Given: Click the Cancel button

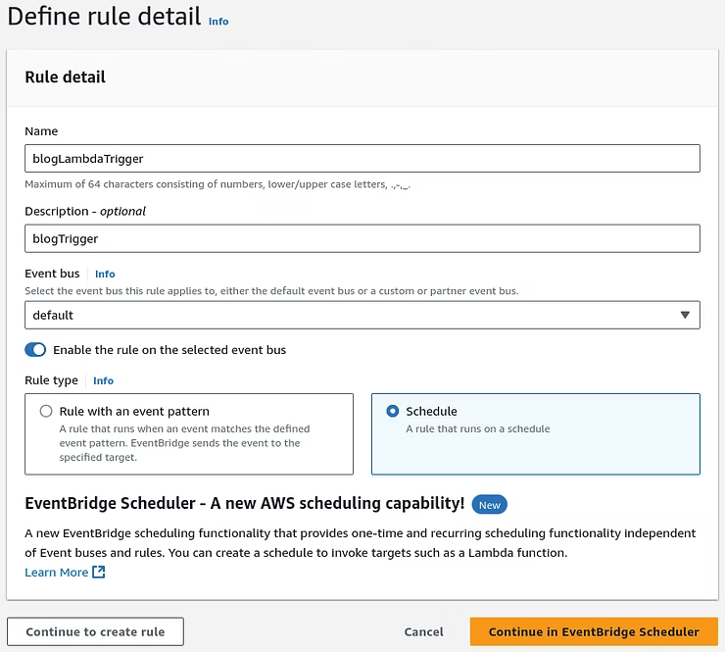Looking at the screenshot, I should point(423,631).
